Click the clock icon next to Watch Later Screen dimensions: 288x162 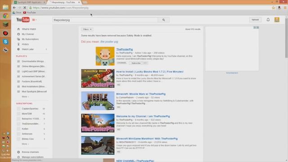pyautogui.click(x=18, y=49)
